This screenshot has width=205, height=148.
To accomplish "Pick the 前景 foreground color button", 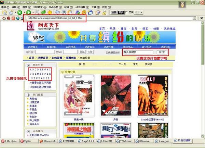I will 114,12.
